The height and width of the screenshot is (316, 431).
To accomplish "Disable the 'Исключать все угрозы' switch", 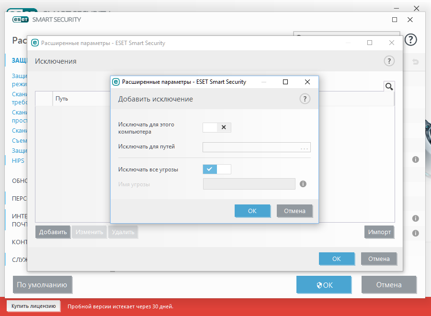I will click(217, 169).
